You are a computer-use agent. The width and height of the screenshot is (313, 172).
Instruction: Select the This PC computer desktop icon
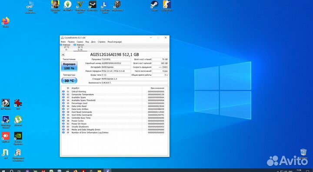[x=30, y=7]
